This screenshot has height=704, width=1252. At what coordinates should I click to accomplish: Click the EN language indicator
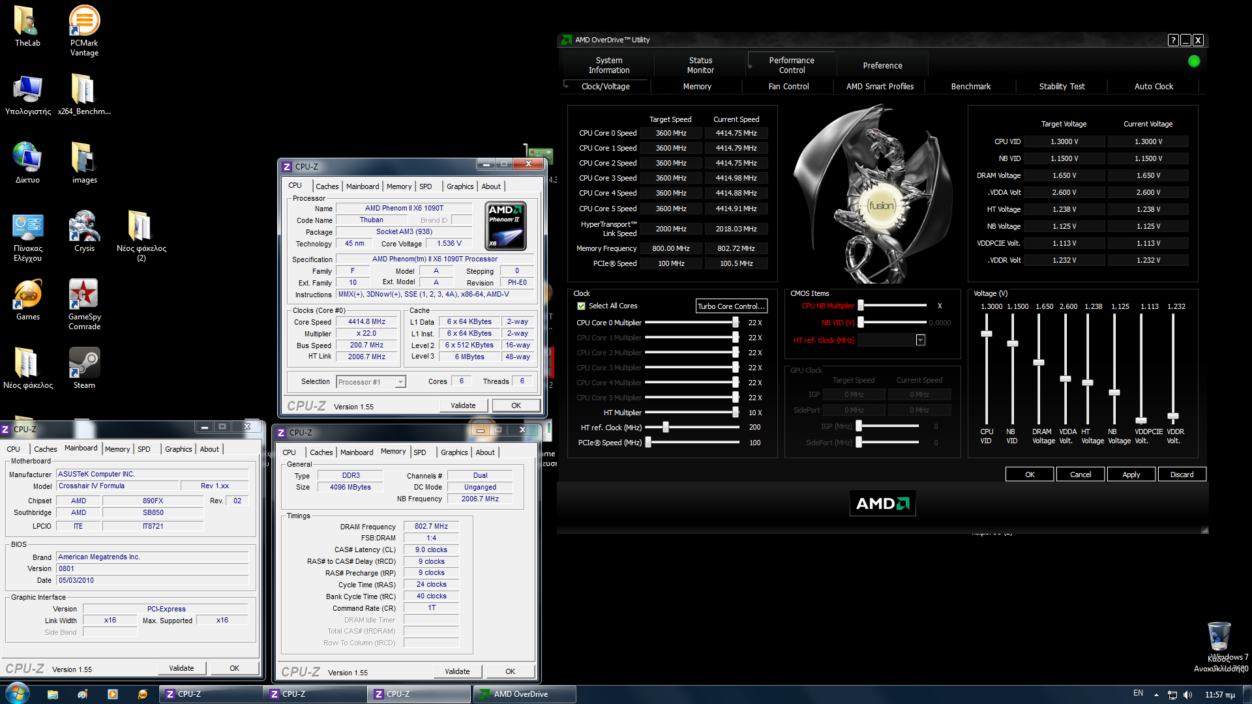[x=1138, y=693]
